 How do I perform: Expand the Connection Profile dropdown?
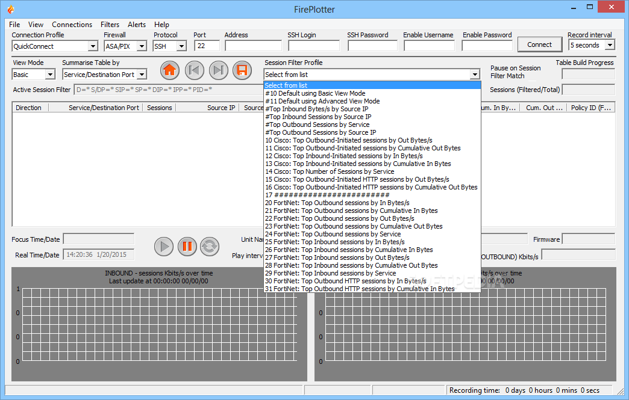pyautogui.click(x=93, y=46)
